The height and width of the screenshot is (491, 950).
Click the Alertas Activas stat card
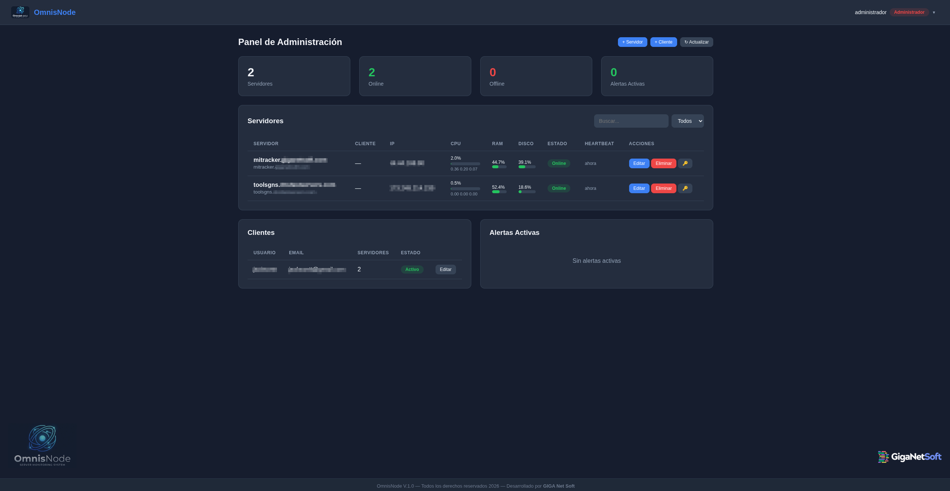coord(657,76)
